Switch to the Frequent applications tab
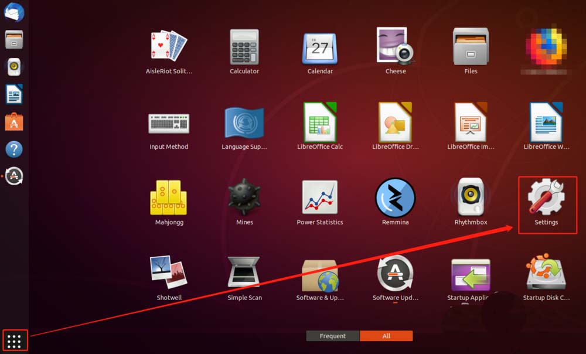Screen dimensions: 586x354 coord(332,336)
